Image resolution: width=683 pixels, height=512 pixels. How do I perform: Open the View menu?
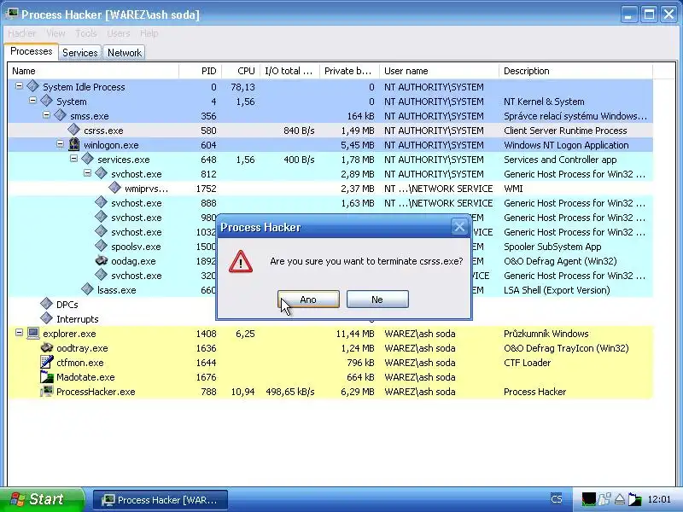coord(55,33)
